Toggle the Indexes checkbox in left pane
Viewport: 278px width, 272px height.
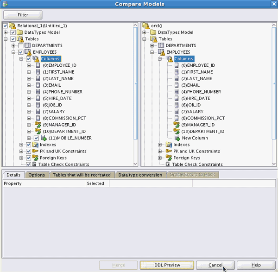(29, 145)
